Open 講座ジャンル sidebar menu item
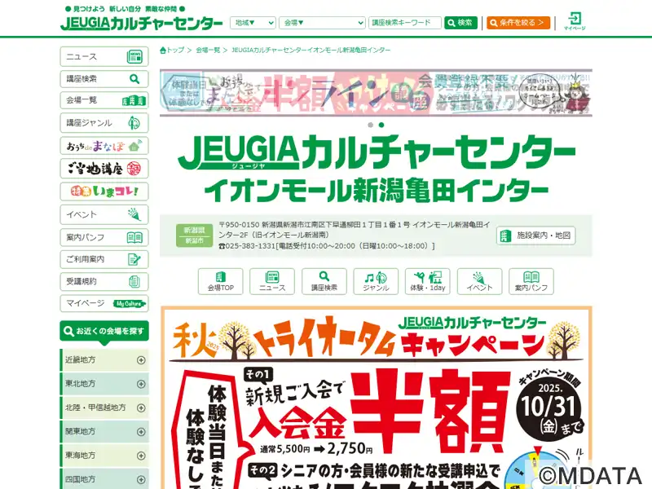The height and width of the screenshot is (489, 652). [x=104, y=123]
